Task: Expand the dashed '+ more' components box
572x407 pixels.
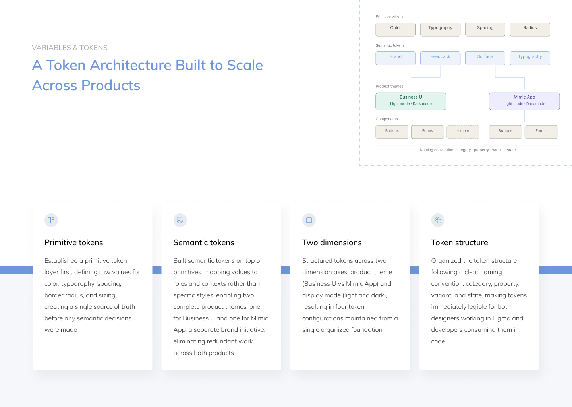Action: pos(463,132)
